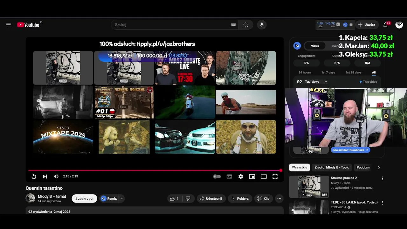Image resolution: width=407 pixels, height=229 pixels.
Task: Enter fullscreen mode
Action: coord(275,177)
